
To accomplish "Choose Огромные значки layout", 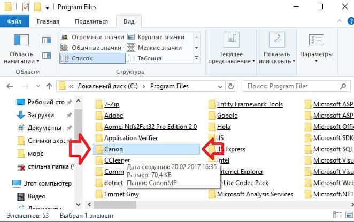I will click(x=93, y=37).
